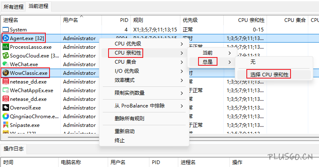Image resolution: width=319 pixels, height=167 pixels.
Task: Click the QingniaoChrome process icon
Action: (x=5, y=117)
